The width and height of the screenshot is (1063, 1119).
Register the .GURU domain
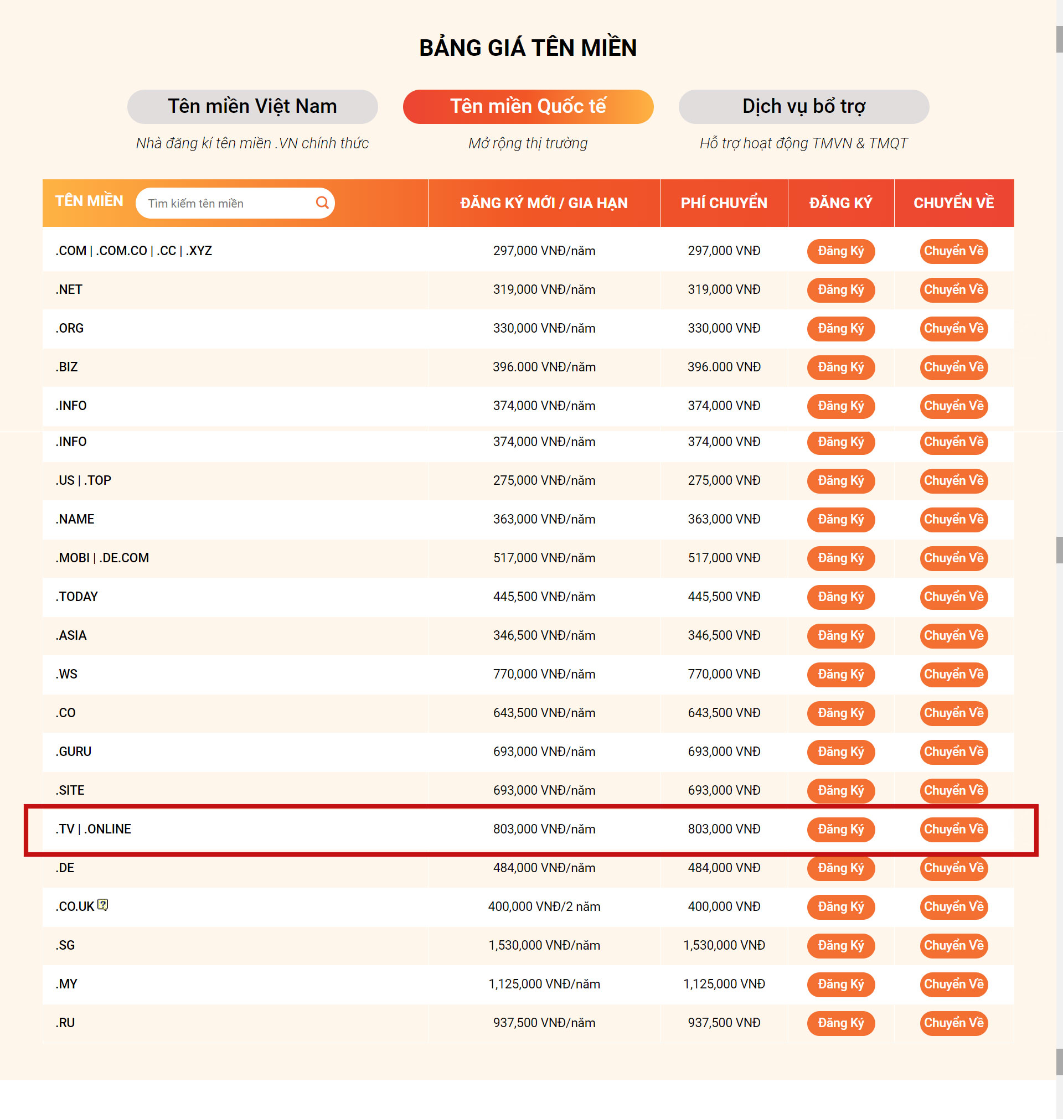click(x=840, y=752)
